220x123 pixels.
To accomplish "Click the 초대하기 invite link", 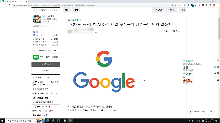I will coord(55,35).
